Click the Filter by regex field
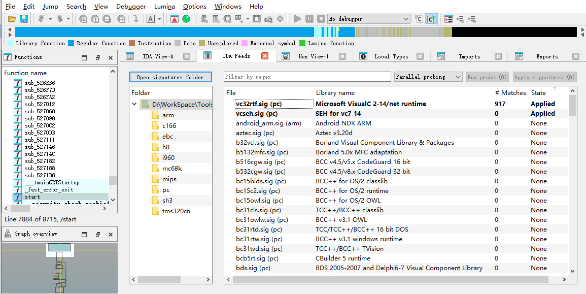Screen dimensions: 586x294 [x=307, y=77]
